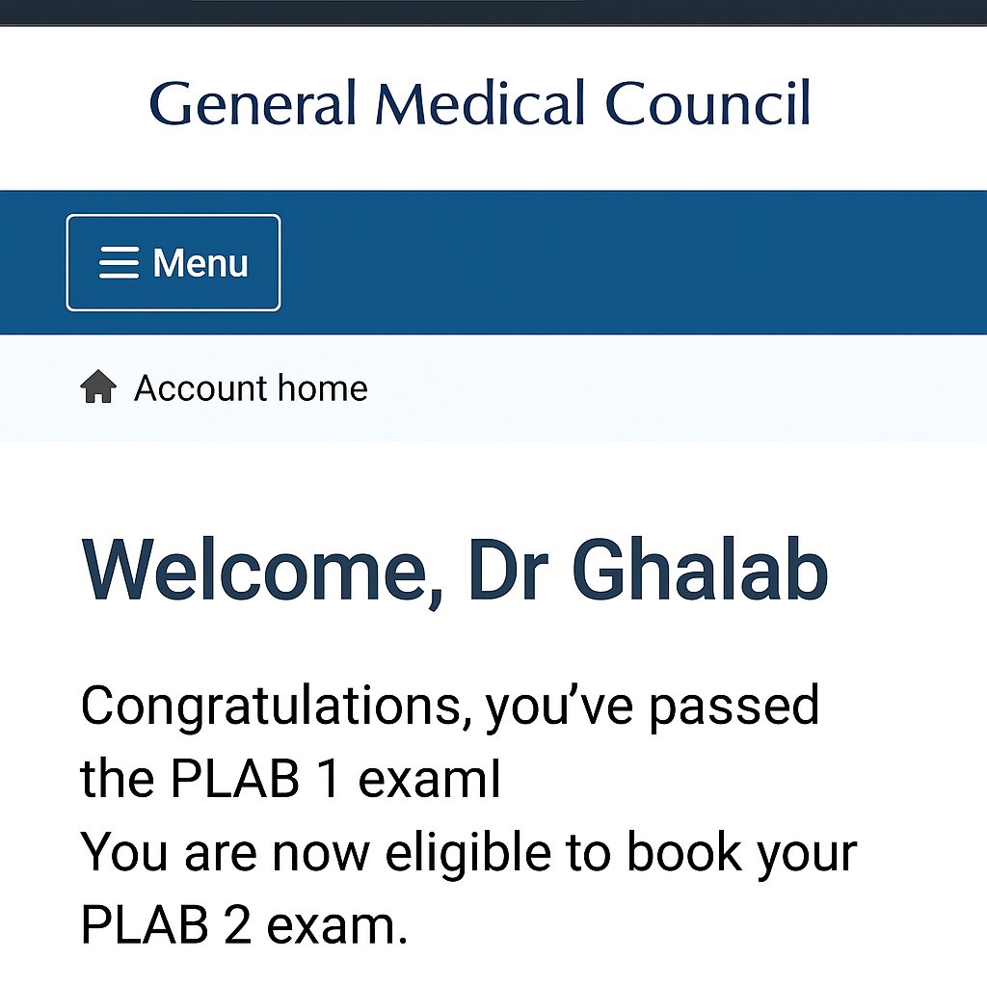Click the dark browser bar at top
The image size is (987, 987).
(493, 13)
